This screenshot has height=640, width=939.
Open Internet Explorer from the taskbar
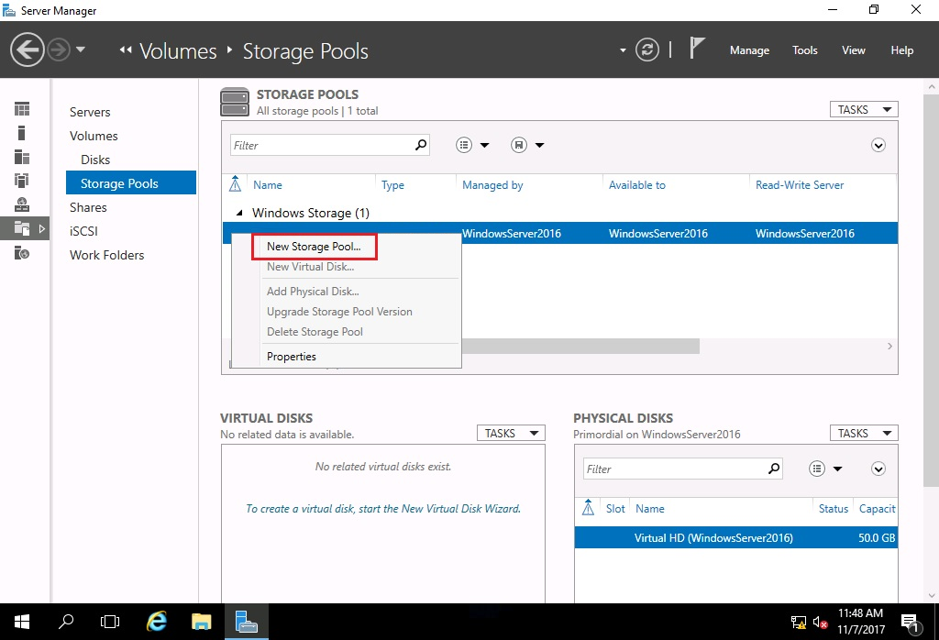click(x=157, y=622)
